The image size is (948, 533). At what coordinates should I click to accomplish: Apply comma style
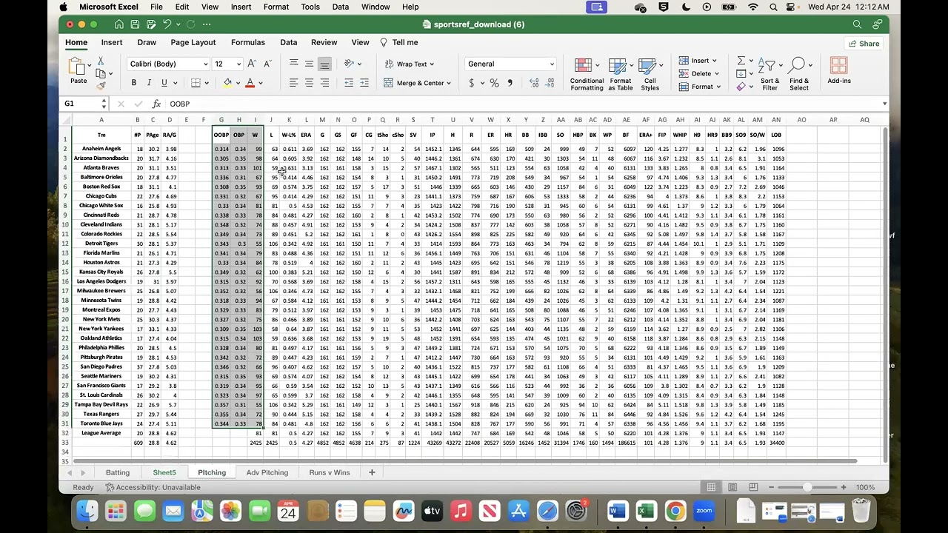pos(510,83)
